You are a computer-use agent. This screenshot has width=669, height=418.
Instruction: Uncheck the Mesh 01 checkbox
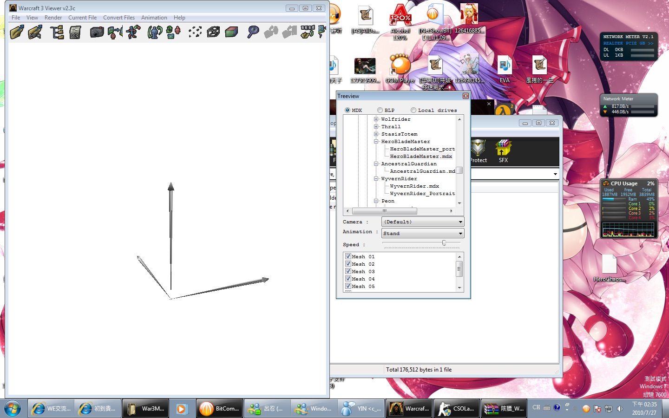coord(348,256)
